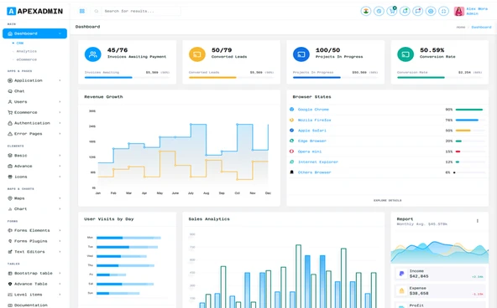Click the Alex Mora user avatar
This screenshot has height=308, width=497.
pos(459,11)
